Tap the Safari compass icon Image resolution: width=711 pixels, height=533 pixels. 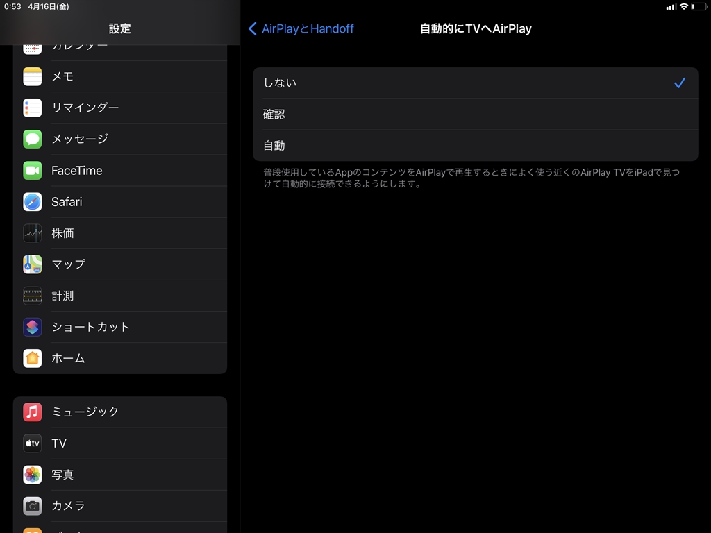[x=32, y=202]
